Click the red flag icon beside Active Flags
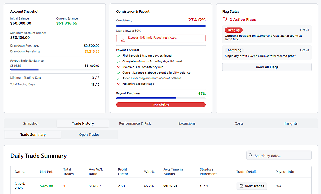The height and width of the screenshot is (194, 321). click(224, 20)
